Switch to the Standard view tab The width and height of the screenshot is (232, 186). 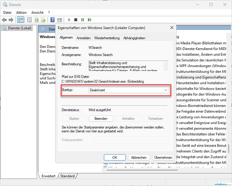67,176
